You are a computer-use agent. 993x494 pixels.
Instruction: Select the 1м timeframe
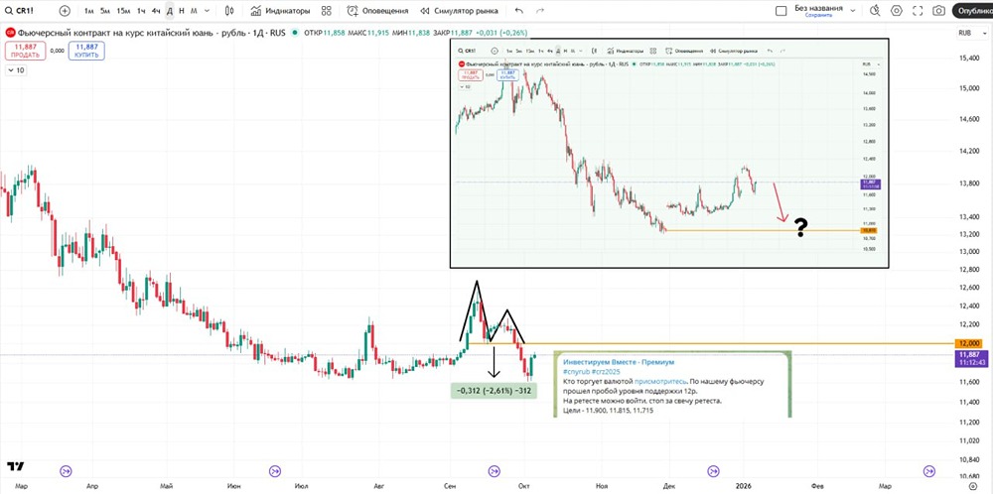coord(89,11)
